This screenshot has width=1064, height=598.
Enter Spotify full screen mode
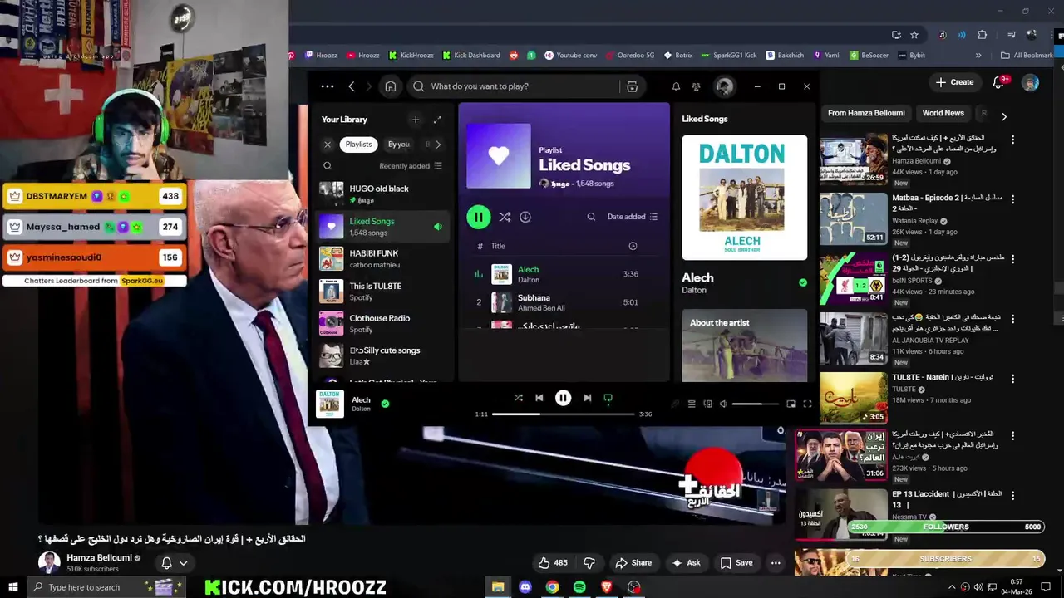[807, 404]
